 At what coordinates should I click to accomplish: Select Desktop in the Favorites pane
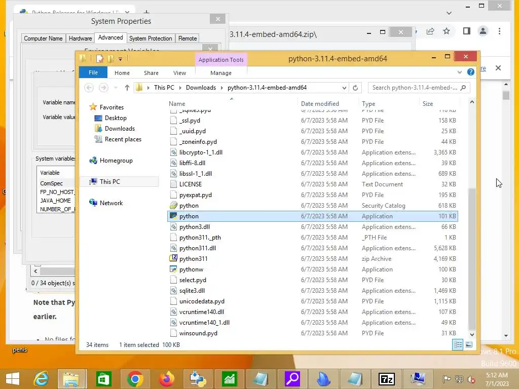click(116, 118)
